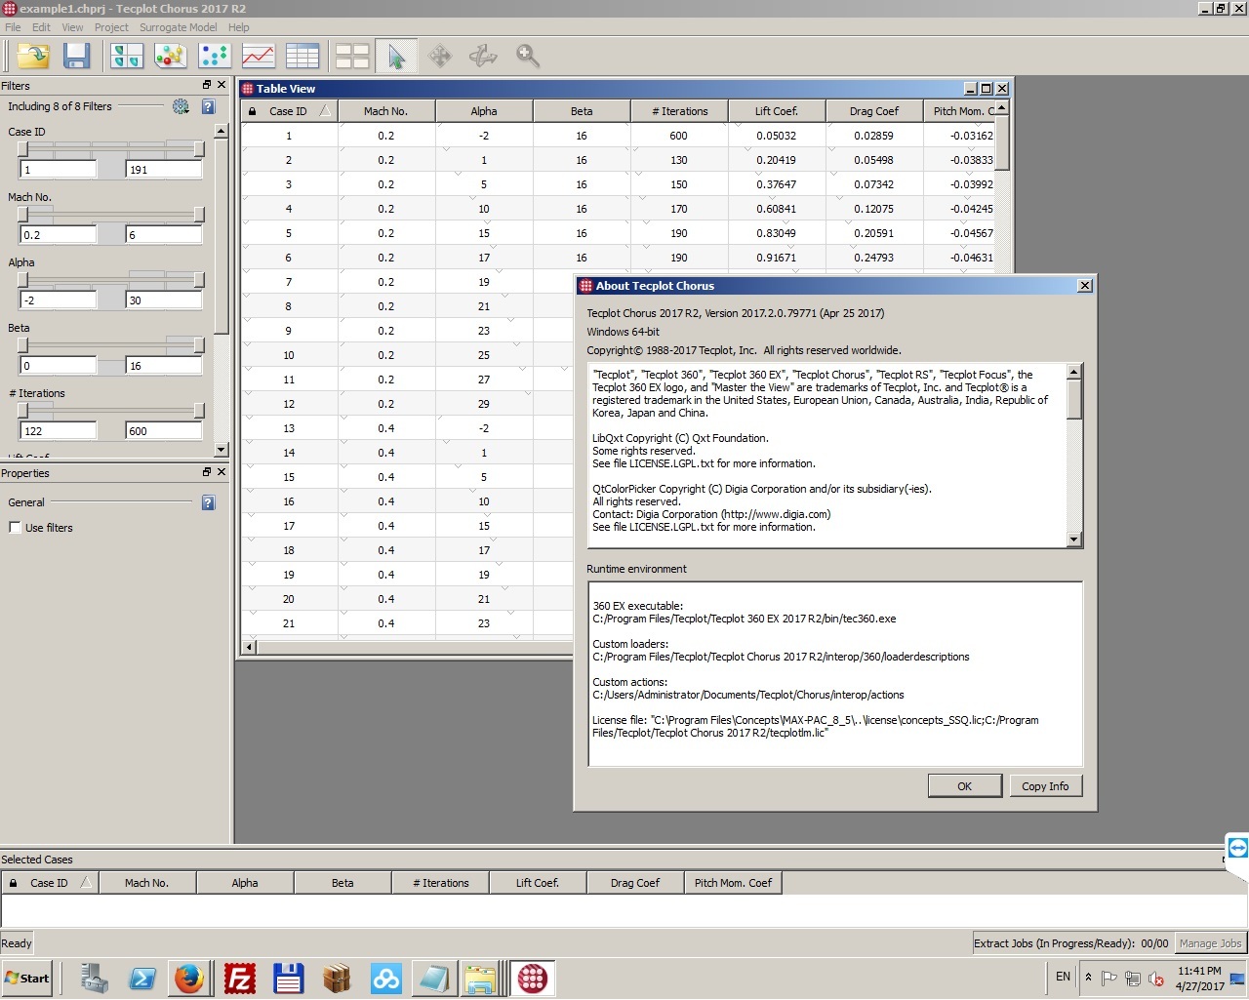The width and height of the screenshot is (1249, 1000).
Task: Sort table by Case ID column header
Action: tap(288, 111)
